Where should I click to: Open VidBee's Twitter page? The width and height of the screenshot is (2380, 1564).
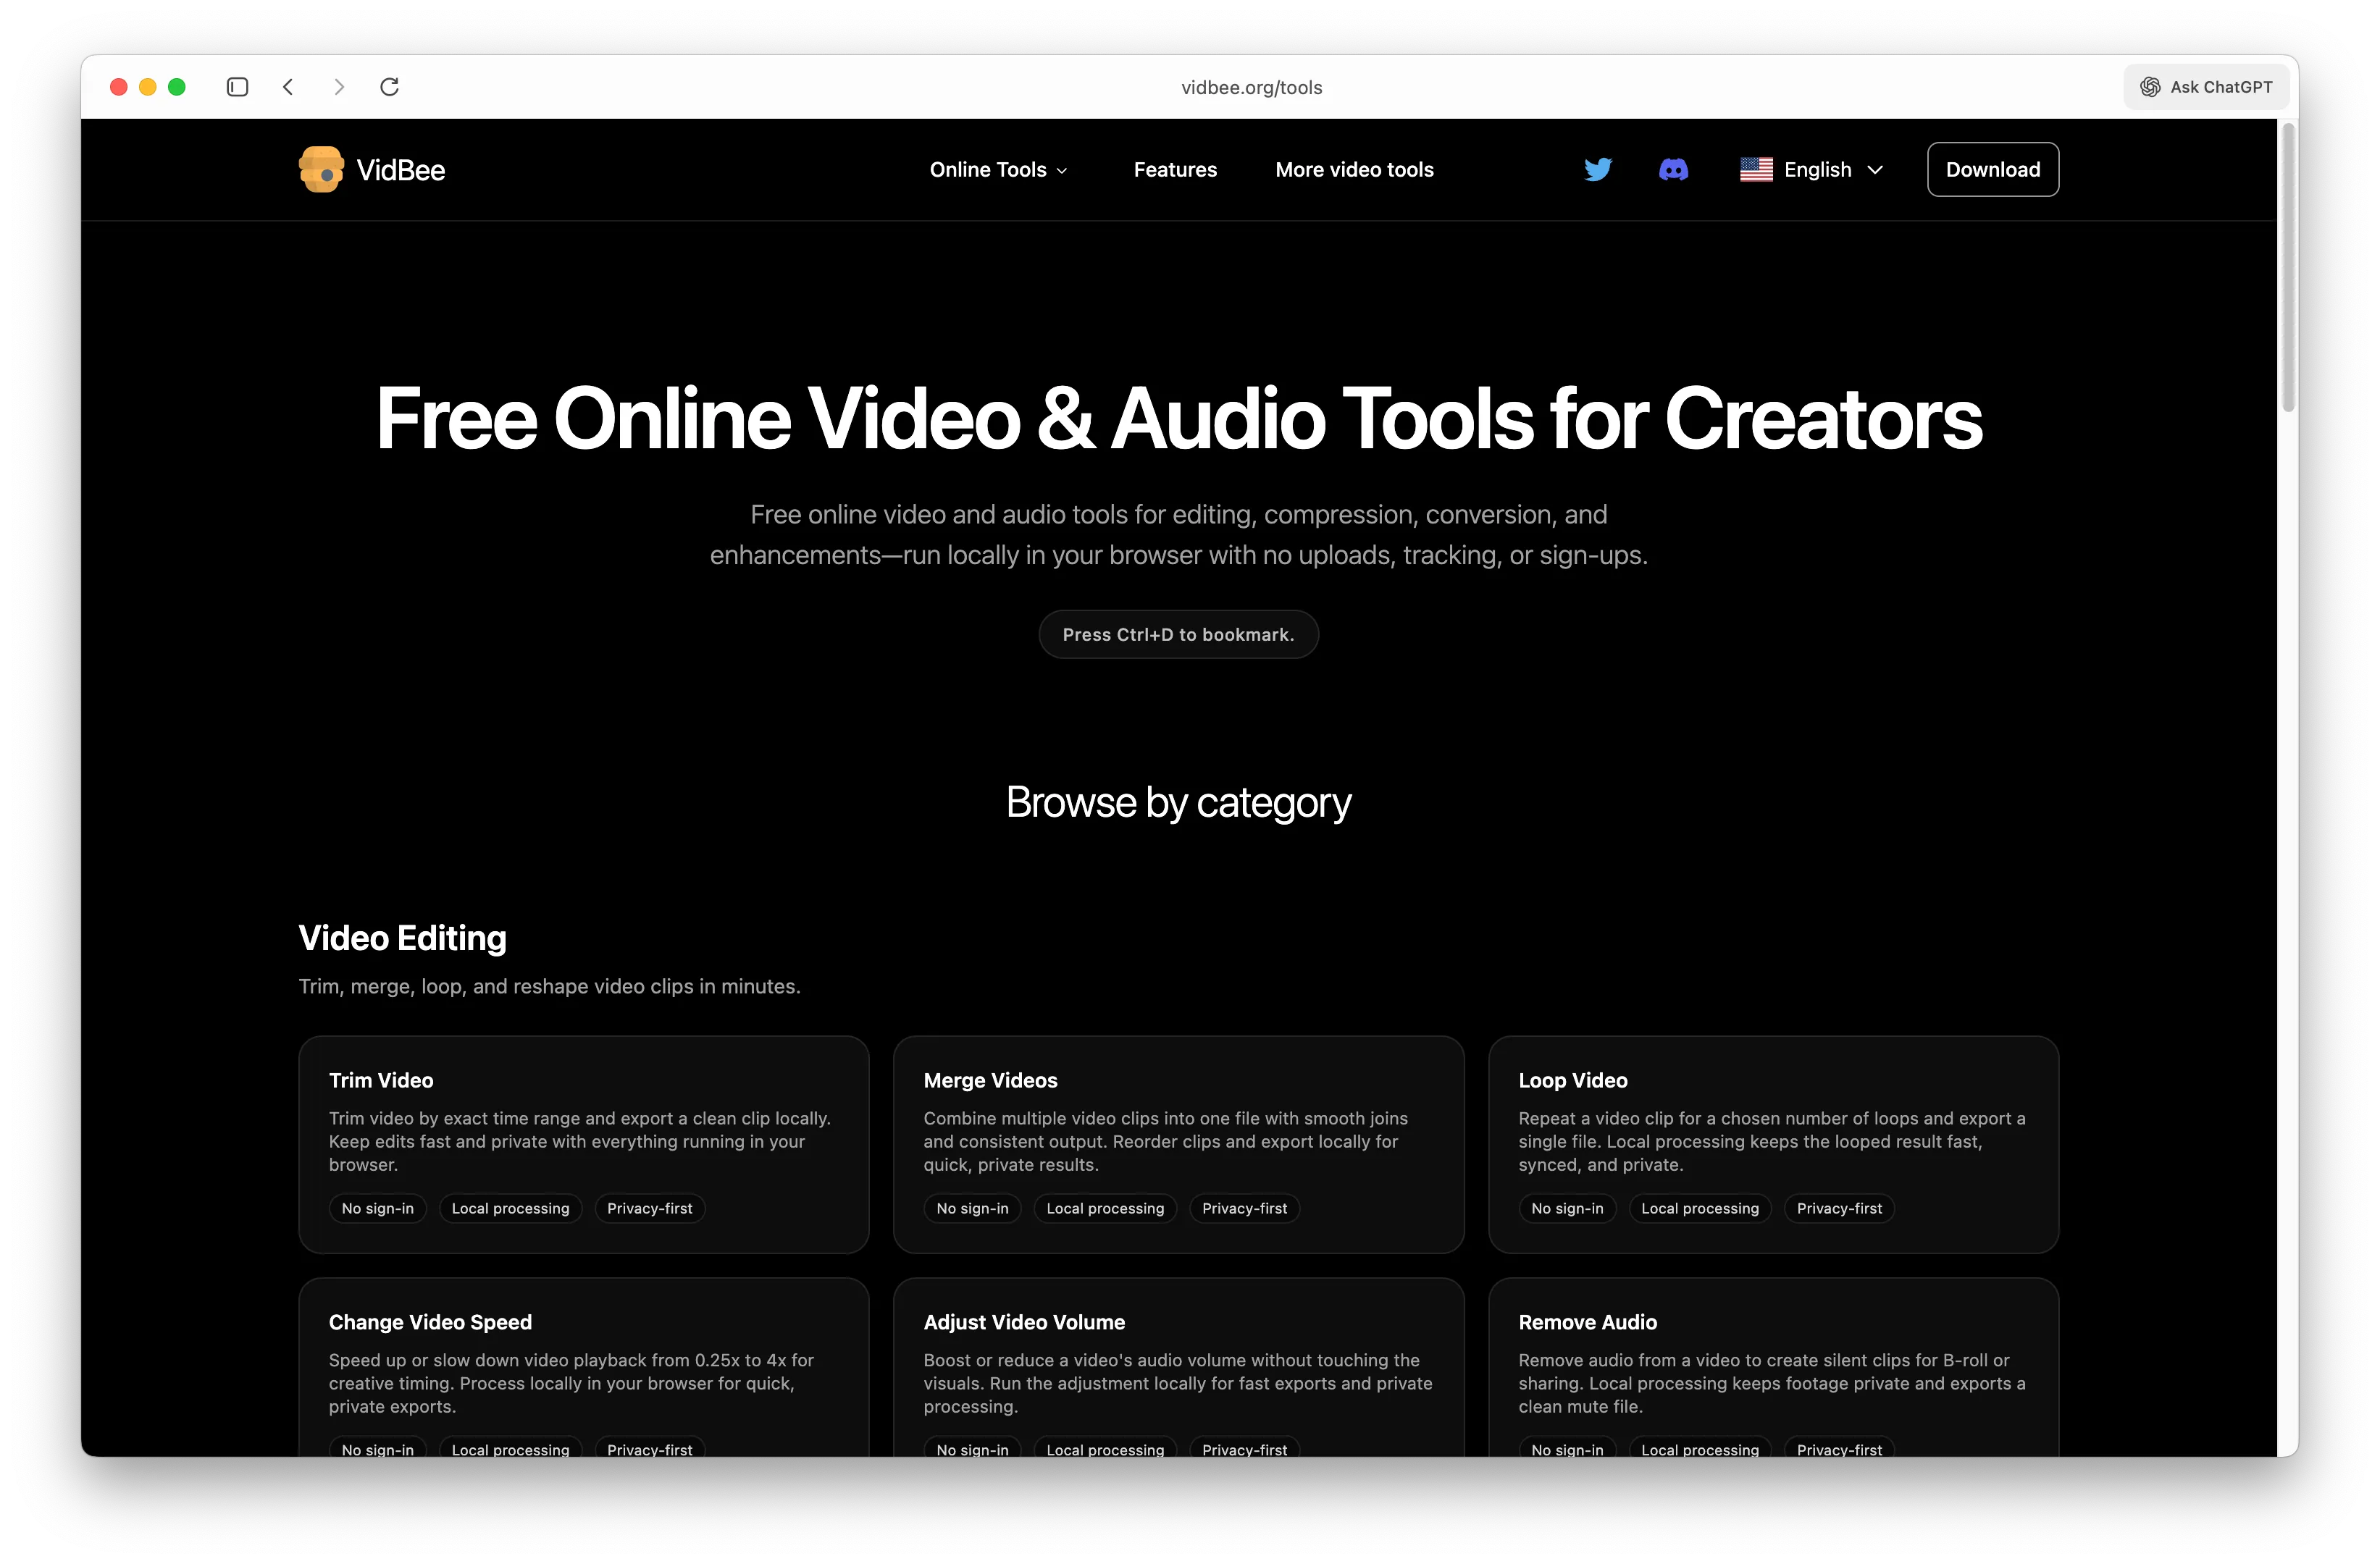1597,169
